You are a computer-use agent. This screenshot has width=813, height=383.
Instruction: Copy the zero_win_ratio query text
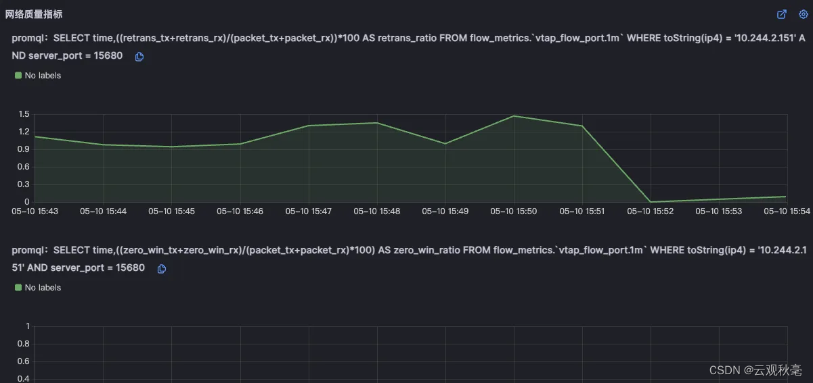(162, 269)
